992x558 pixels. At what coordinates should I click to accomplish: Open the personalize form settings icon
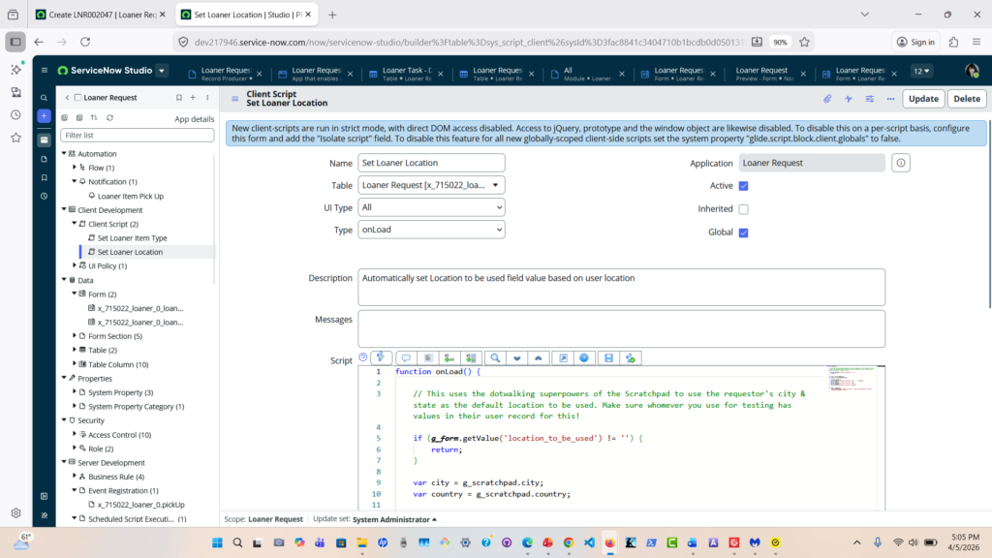point(868,99)
